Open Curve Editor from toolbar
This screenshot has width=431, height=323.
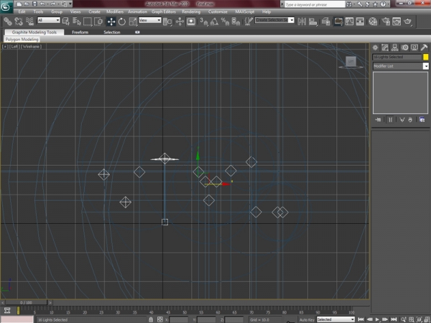coord(349,22)
